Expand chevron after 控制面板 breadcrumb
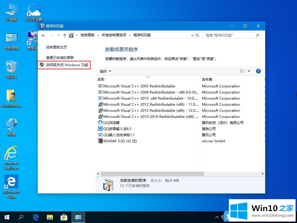The height and width of the screenshot is (223, 297). click(x=98, y=35)
